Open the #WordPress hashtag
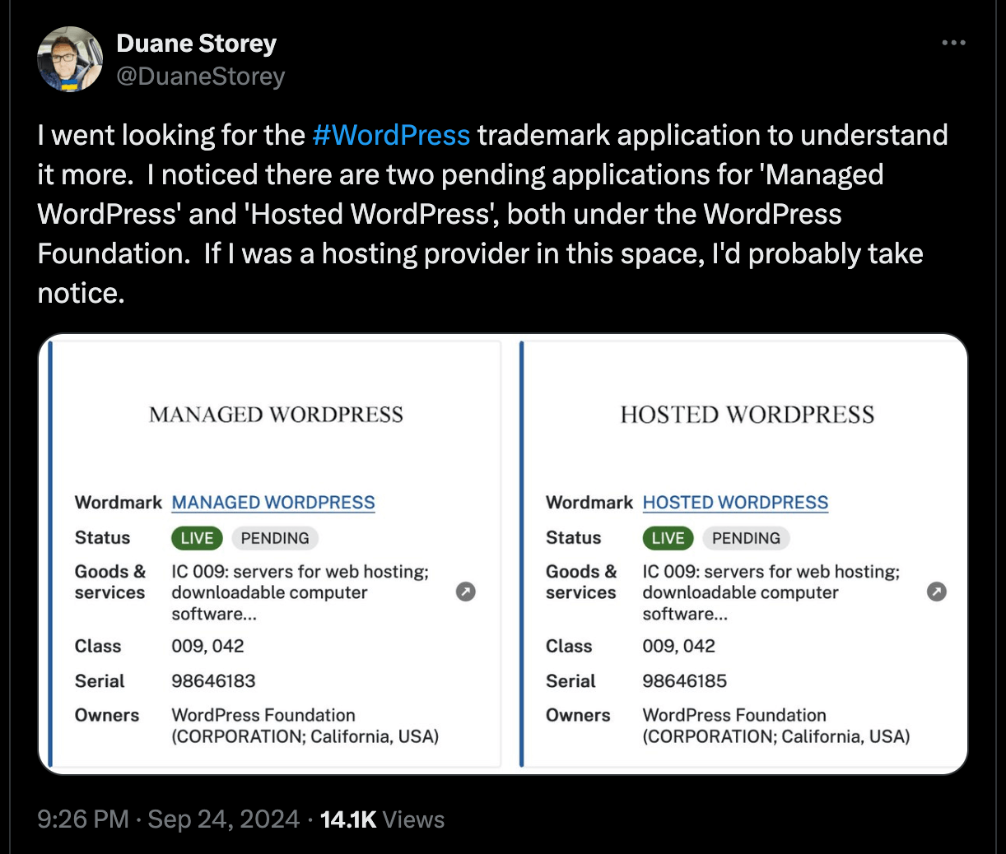 [392, 134]
